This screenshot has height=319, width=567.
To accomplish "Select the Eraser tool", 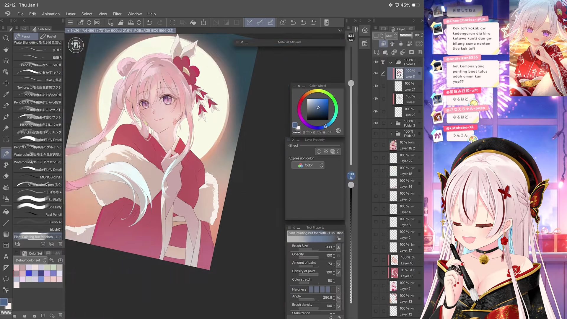I will [x=6, y=176].
